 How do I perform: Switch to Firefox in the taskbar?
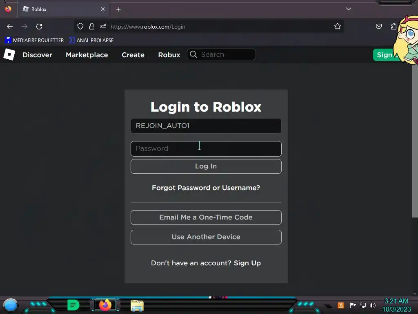[105, 305]
